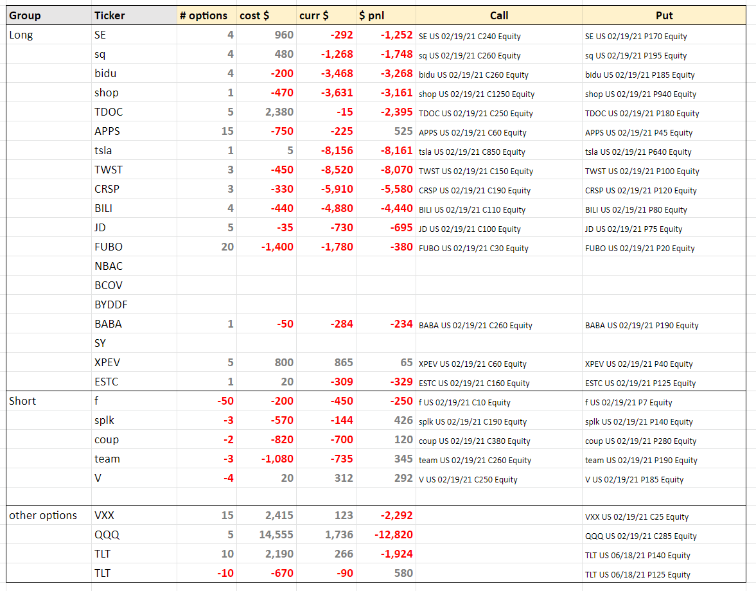
Task: Click the '$ pnl' header cell
Action: point(386,15)
